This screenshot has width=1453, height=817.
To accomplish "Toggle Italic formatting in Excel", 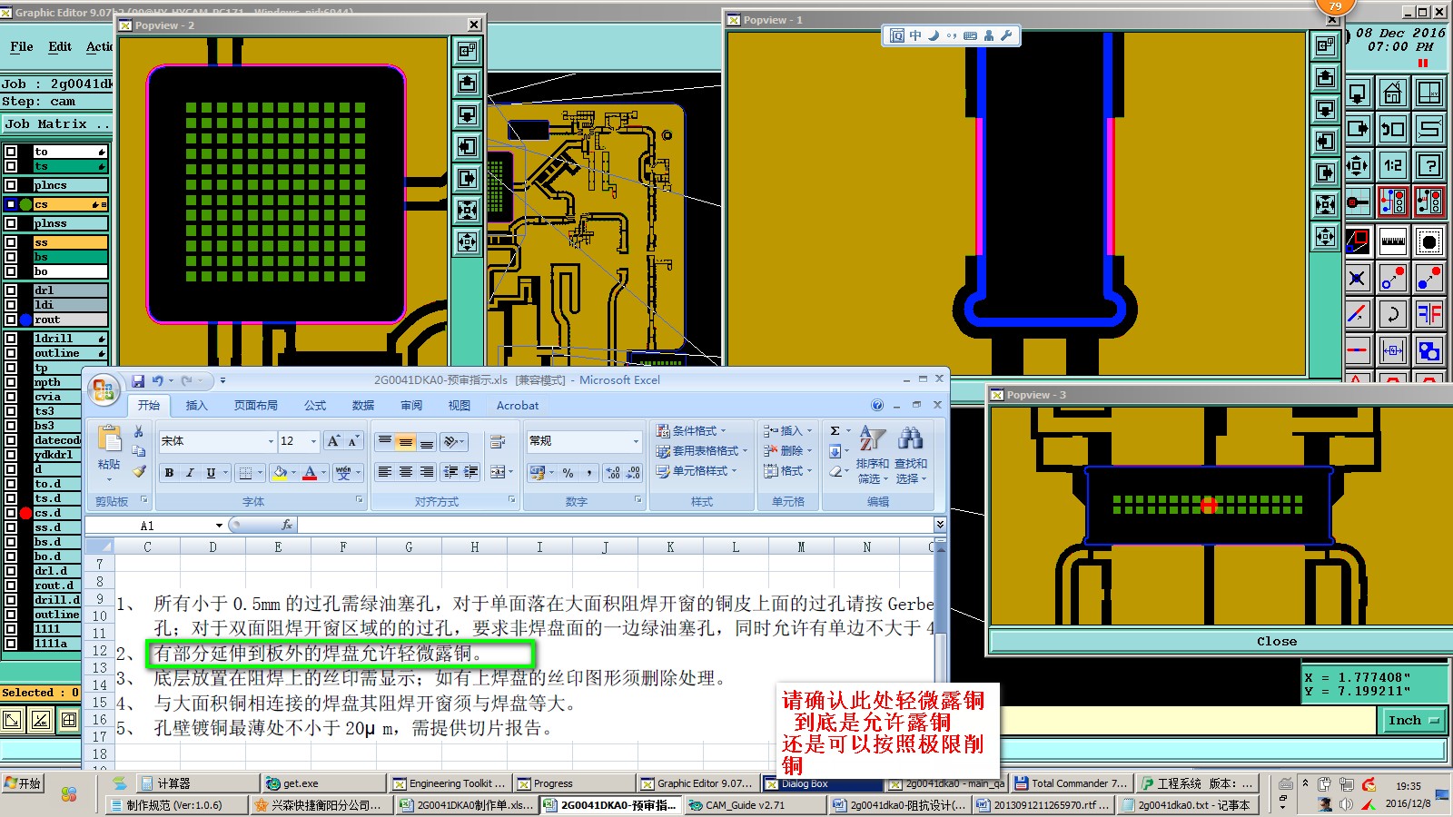I will coord(190,472).
